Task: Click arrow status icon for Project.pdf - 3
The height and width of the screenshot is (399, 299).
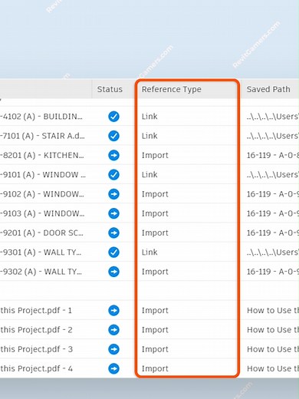Action: (113, 349)
